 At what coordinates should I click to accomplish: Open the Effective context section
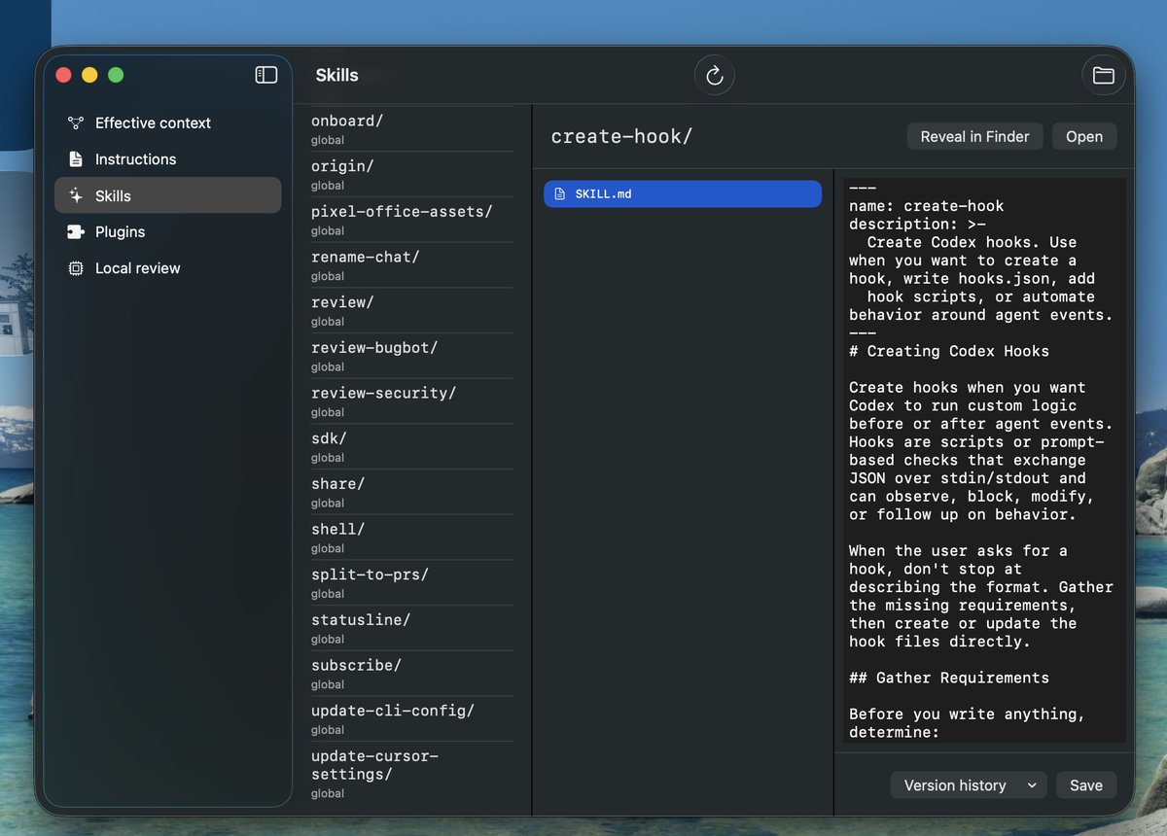click(x=168, y=122)
